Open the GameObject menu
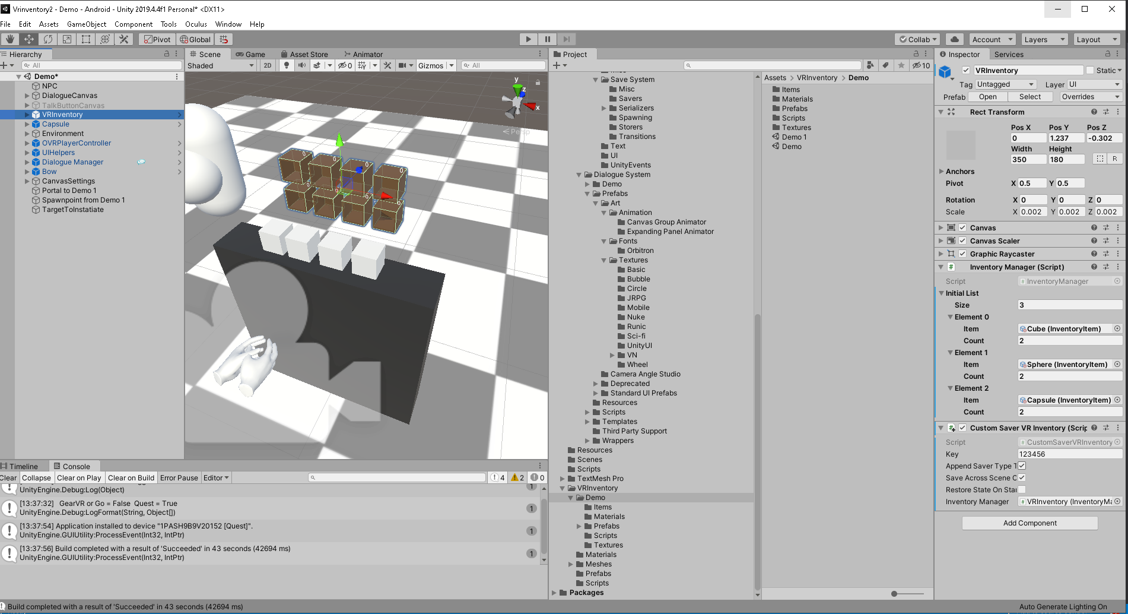This screenshot has width=1128, height=614. [x=87, y=24]
